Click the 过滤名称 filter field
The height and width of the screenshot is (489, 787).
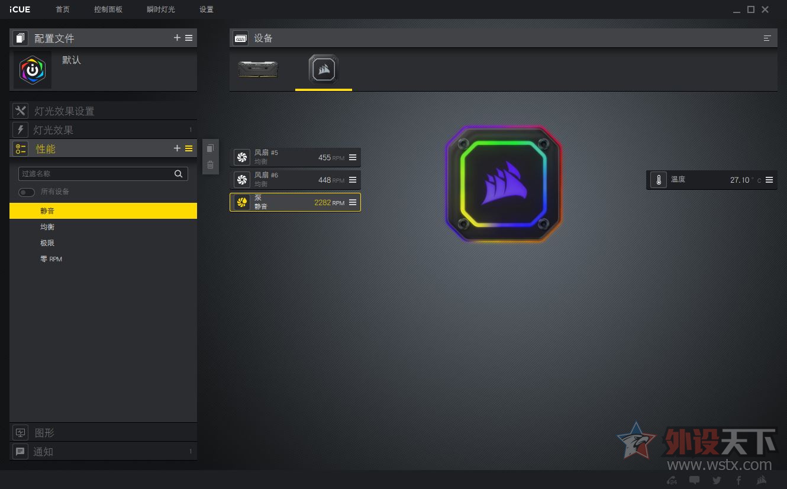click(x=103, y=174)
